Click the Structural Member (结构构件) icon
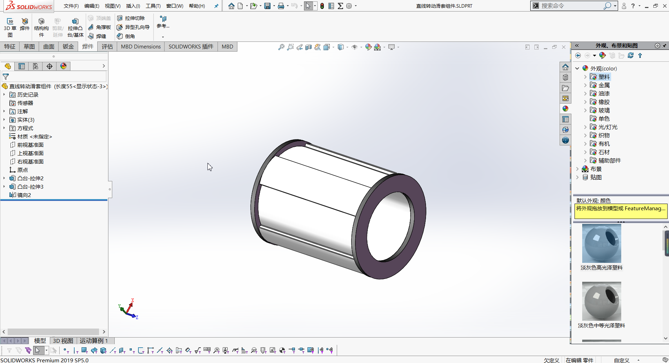 [x=41, y=28]
